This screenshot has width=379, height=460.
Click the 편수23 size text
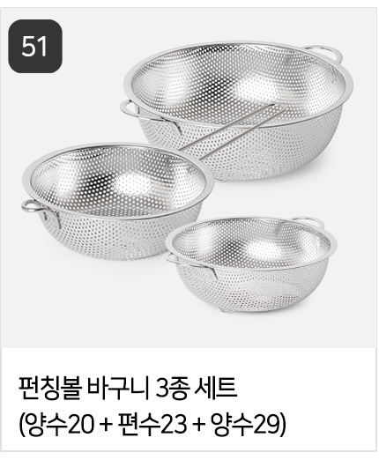click(152, 425)
